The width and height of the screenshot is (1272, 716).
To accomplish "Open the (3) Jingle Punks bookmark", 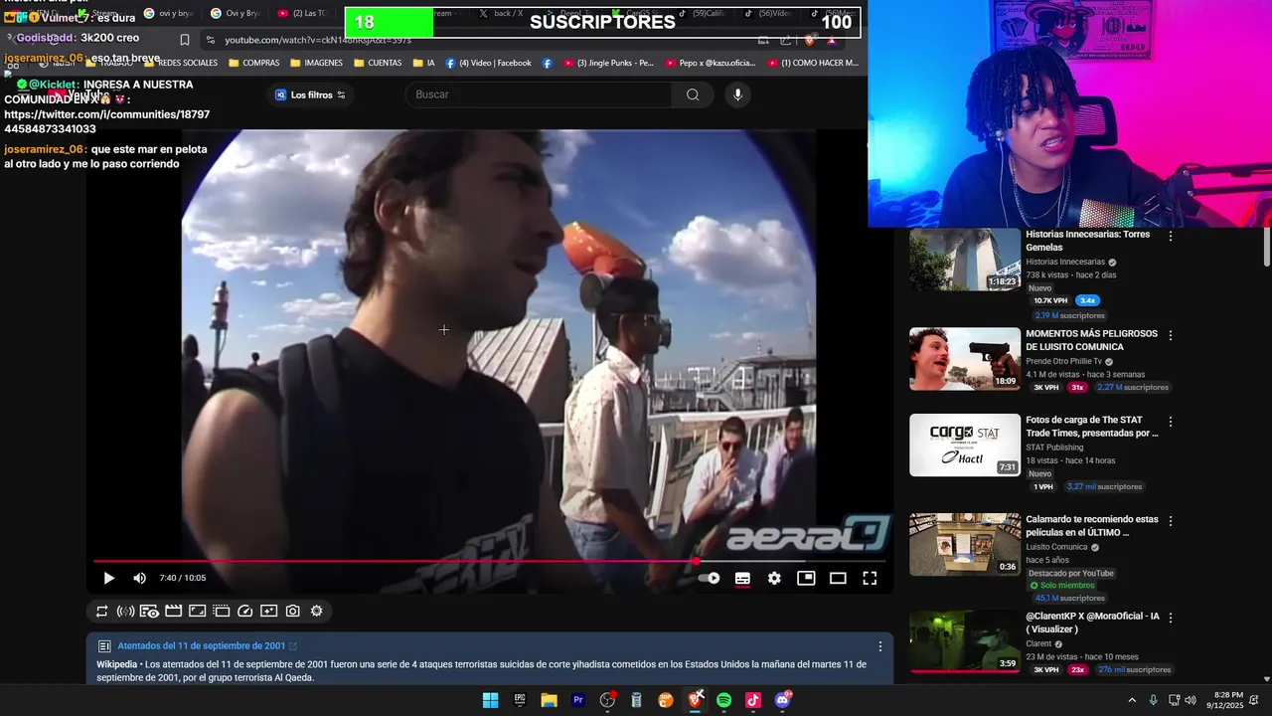I will click(608, 63).
